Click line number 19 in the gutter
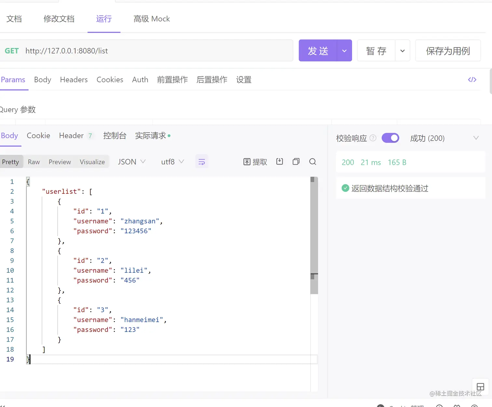Viewport: 492px width, 407px height. (10, 359)
